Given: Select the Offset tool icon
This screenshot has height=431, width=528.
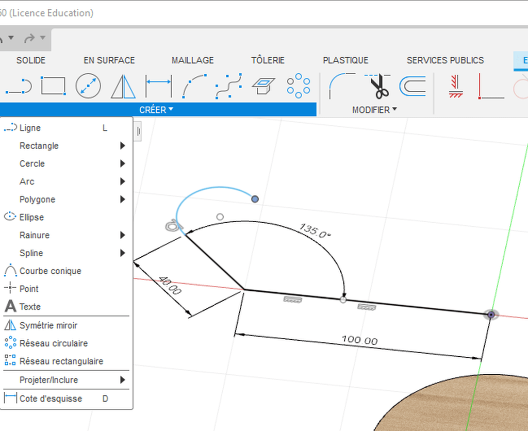Looking at the screenshot, I should tap(412, 86).
